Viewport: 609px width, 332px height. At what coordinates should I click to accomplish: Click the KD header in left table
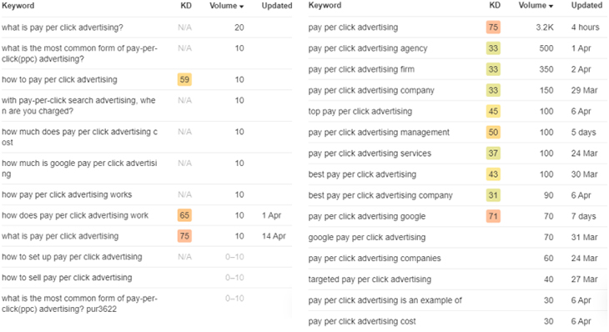186,6
